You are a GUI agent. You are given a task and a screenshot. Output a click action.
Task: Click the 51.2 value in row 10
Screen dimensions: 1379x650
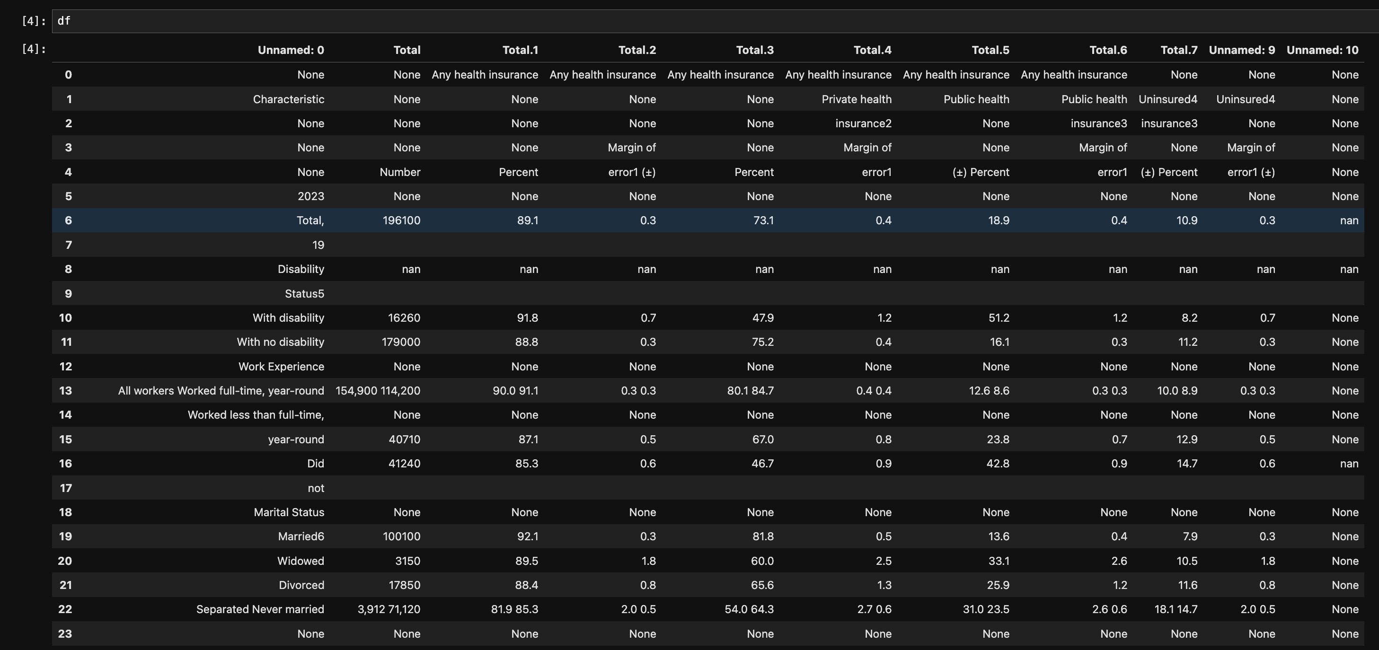pos(999,318)
